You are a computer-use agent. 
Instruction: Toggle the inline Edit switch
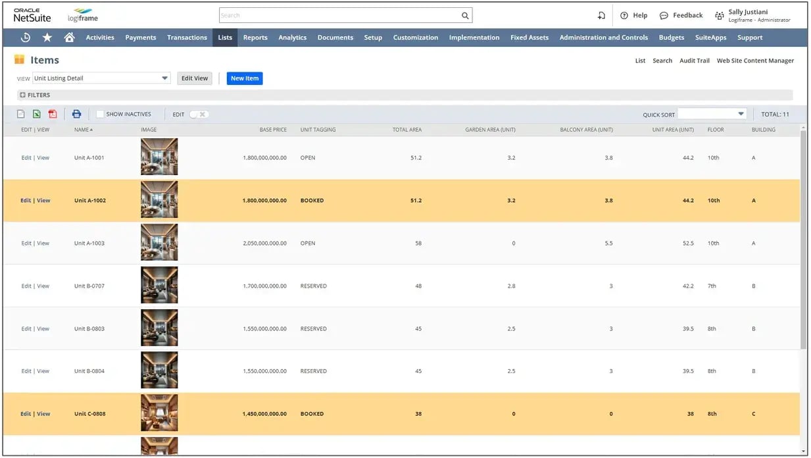coord(199,114)
